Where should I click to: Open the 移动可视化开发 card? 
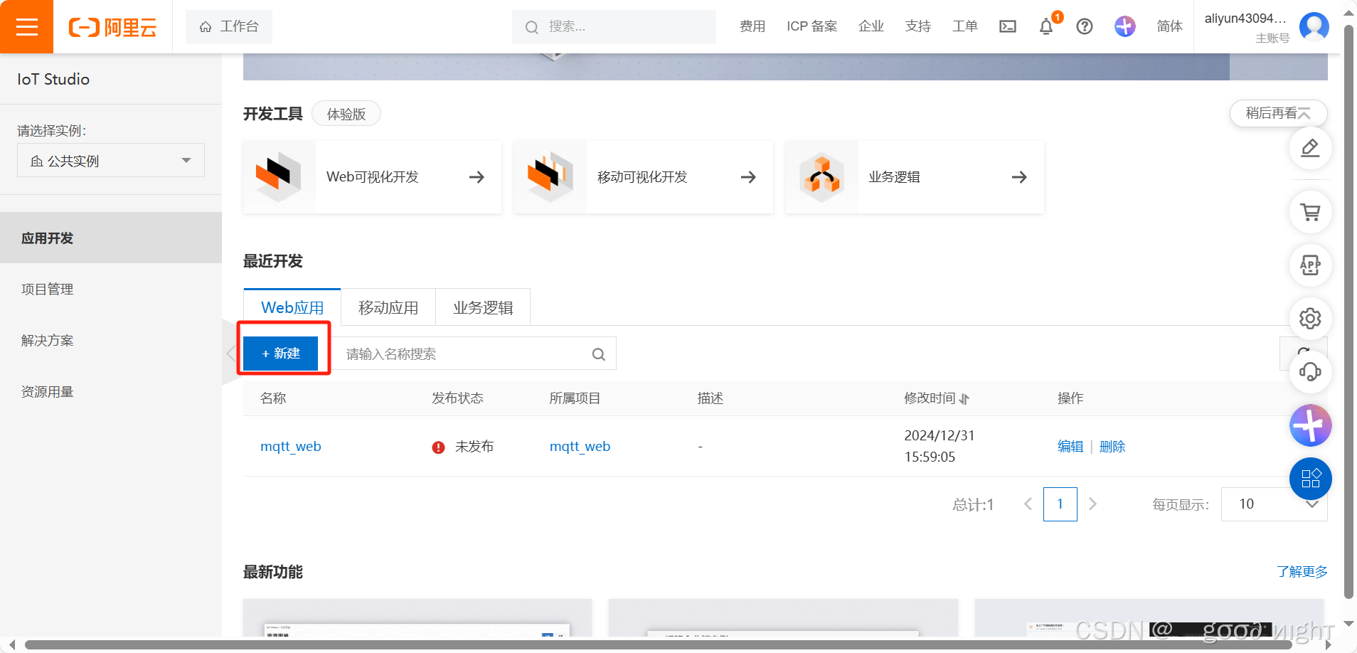point(643,177)
